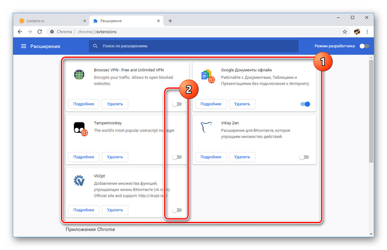The width and height of the screenshot is (387, 250).
Task: Click the Tampermonkey extension icon
Action: click(80, 128)
